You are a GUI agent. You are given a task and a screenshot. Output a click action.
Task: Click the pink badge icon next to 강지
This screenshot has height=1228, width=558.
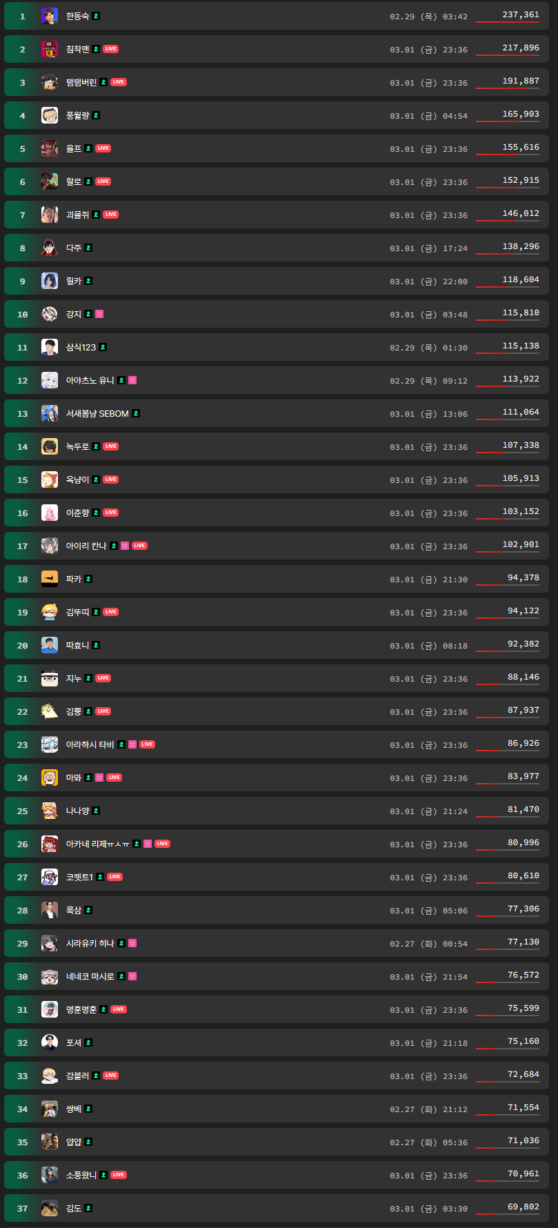pyautogui.click(x=99, y=314)
